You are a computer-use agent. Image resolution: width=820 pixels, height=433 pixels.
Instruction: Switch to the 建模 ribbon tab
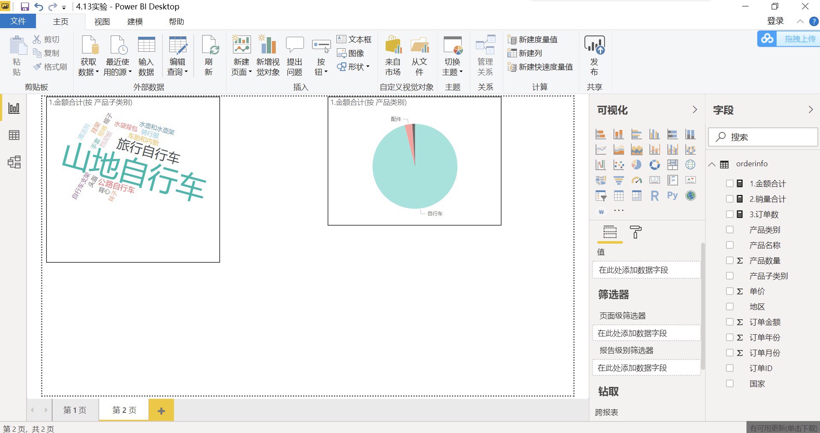coord(135,21)
